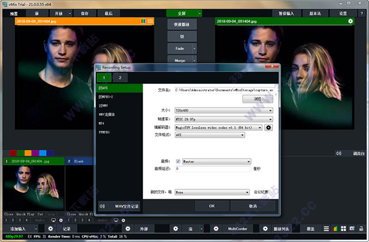This screenshot has height=242, width=369.
Task: Toggle overlay 1 on input 1
Action: point(6,220)
